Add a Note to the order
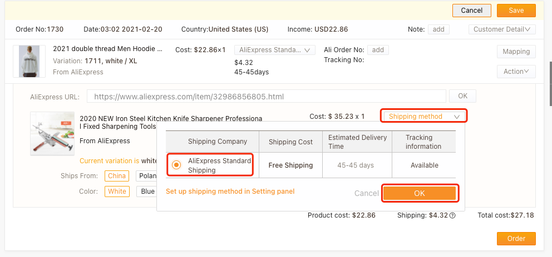This screenshot has width=552, height=257. coord(438,29)
